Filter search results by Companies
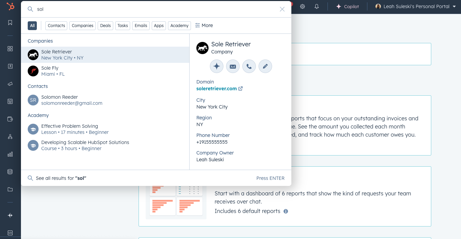The height and width of the screenshot is (239, 461). [x=82, y=26]
